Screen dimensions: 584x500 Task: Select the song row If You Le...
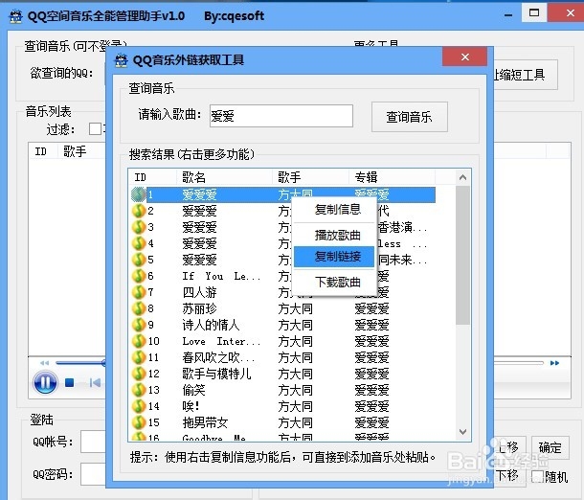(283, 276)
